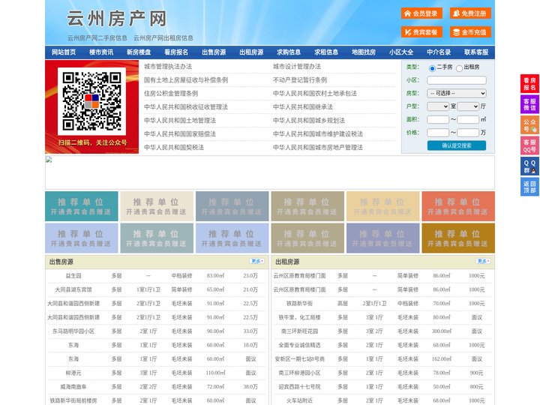Open the 楼市资讯 menu item
Viewport: 540px width, 405px height.
click(x=101, y=52)
